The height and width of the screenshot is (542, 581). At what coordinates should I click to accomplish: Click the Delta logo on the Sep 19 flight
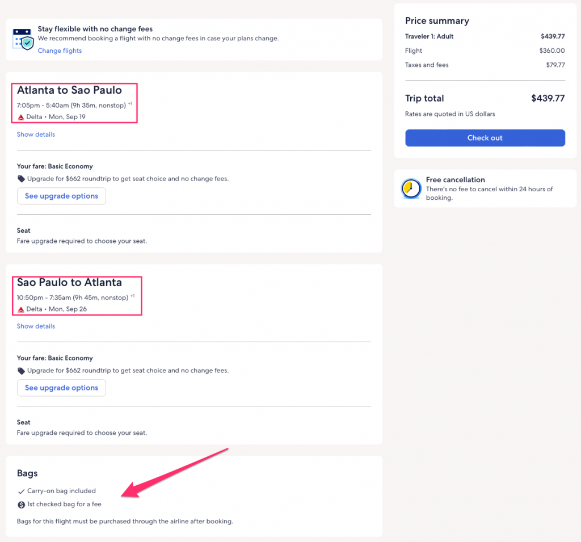click(21, 117)
